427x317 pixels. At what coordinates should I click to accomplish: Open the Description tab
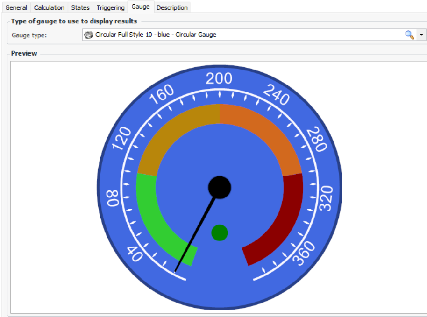pos(172,7)
